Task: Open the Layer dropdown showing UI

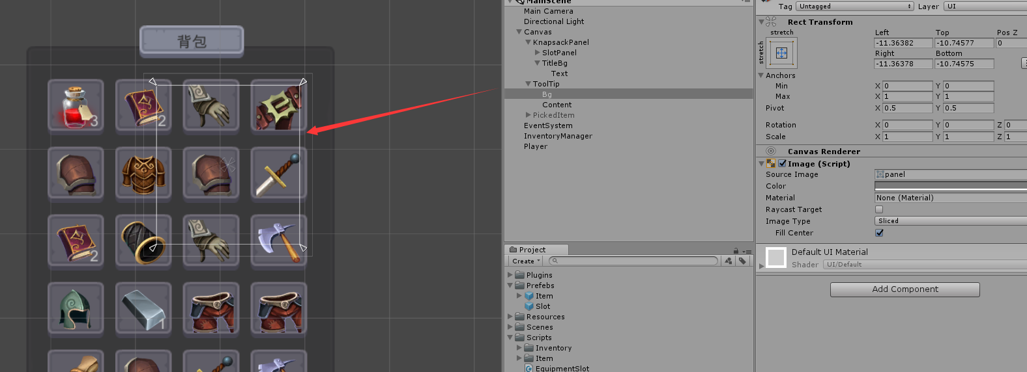Action: [x=985, y=7]
